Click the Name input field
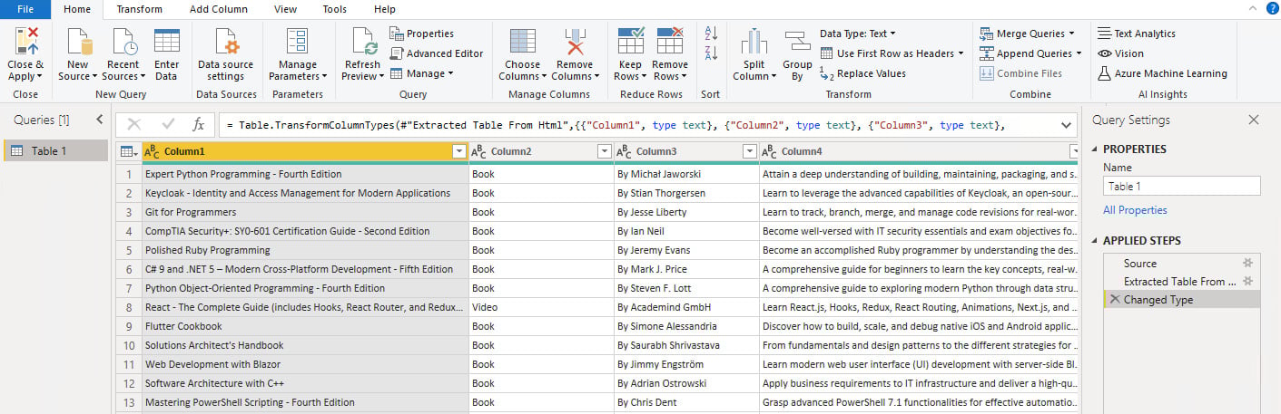This screenshot has height=414, width=1281. point(1181,186)
